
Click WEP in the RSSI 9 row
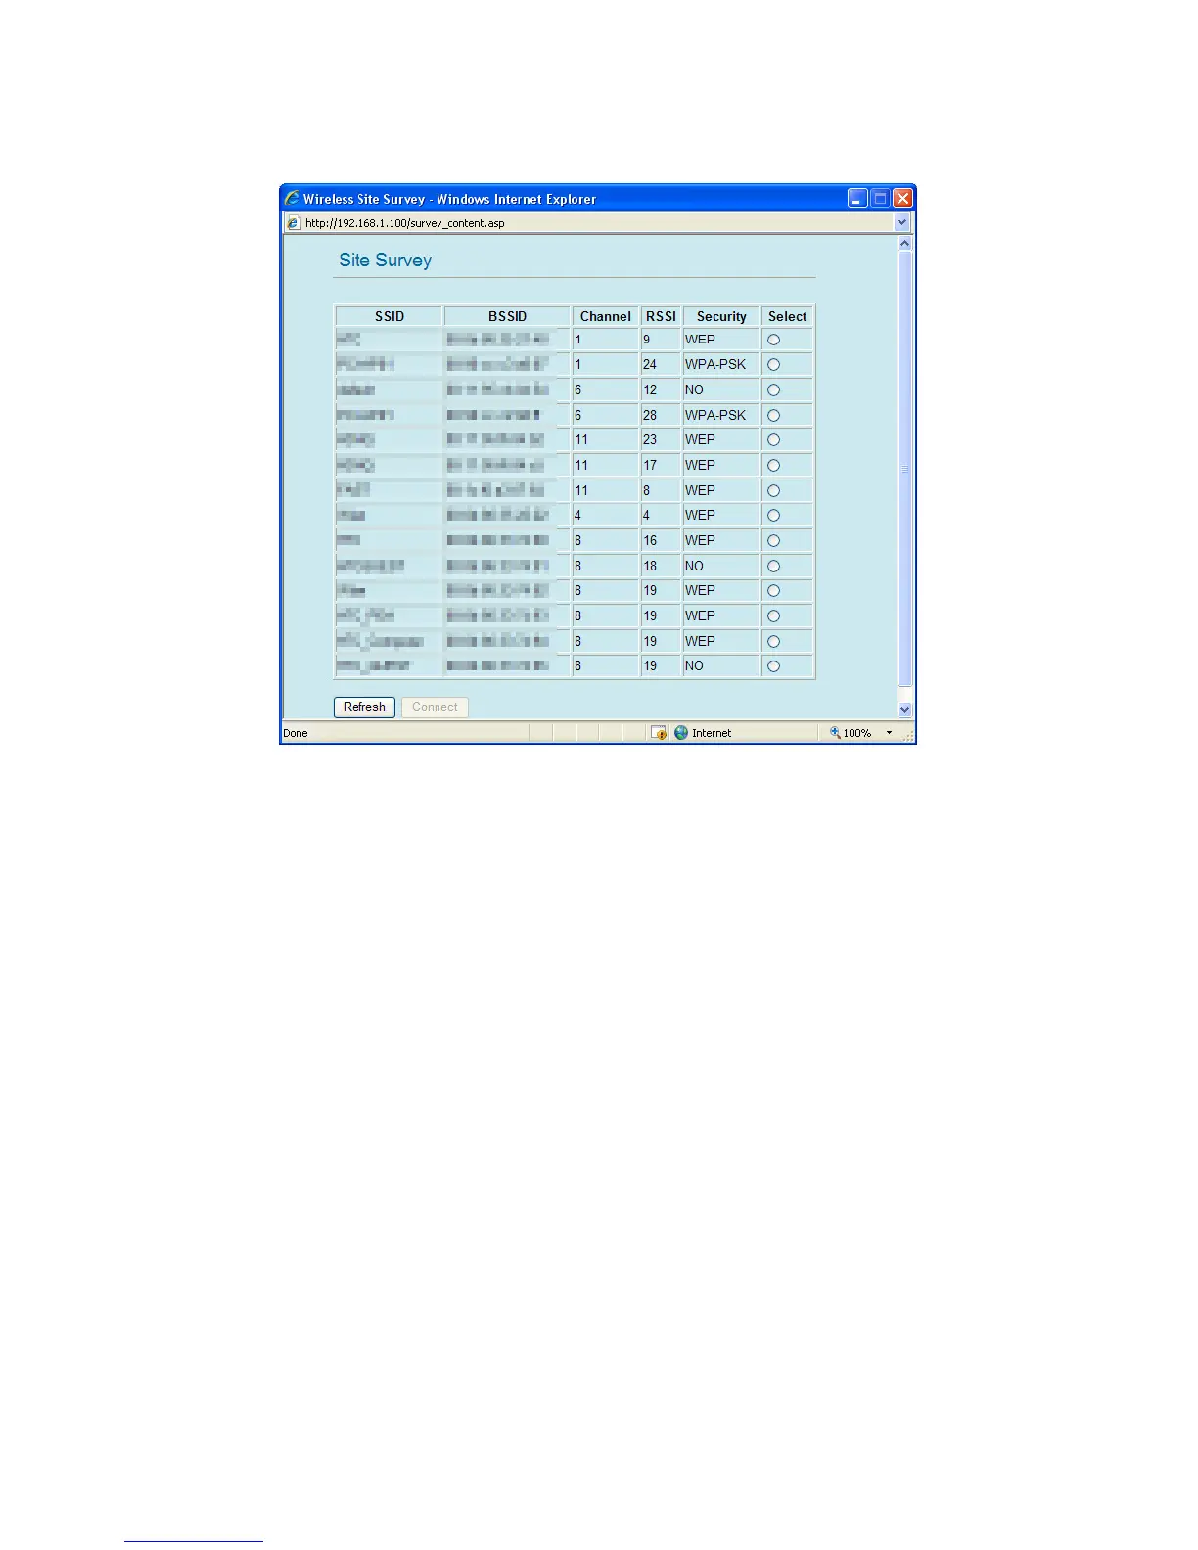click(700, 340)
